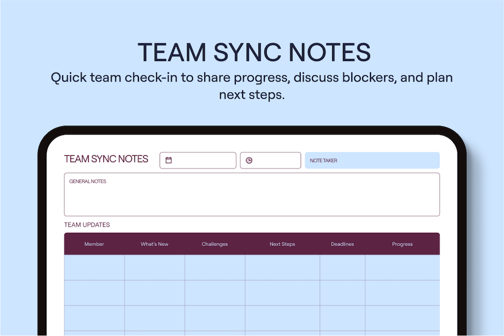Click the first row Member cell
The image size is (504, 336).
coord(94,267)
